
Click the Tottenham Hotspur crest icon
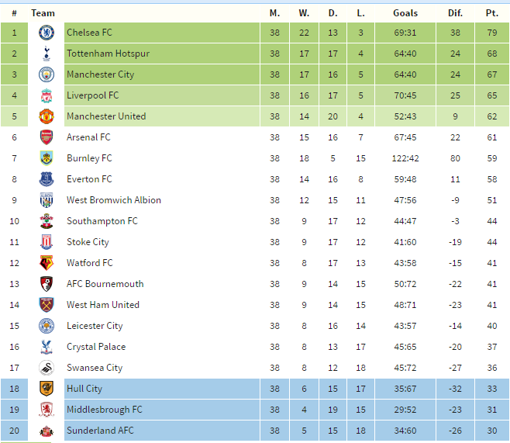click(x=47, y=54)
